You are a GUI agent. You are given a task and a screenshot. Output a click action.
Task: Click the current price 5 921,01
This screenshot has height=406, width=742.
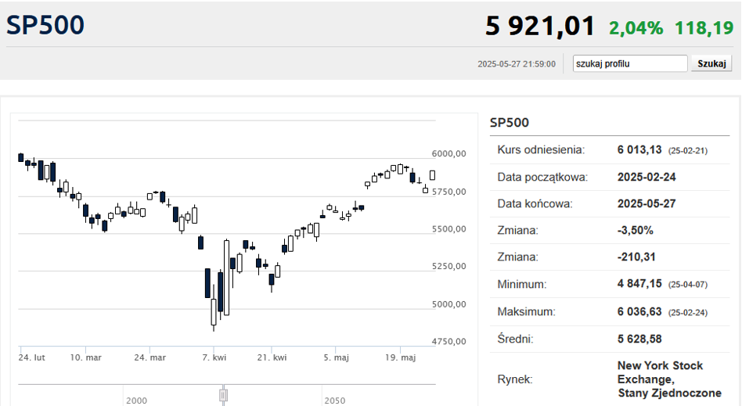(x=540, y=27)
